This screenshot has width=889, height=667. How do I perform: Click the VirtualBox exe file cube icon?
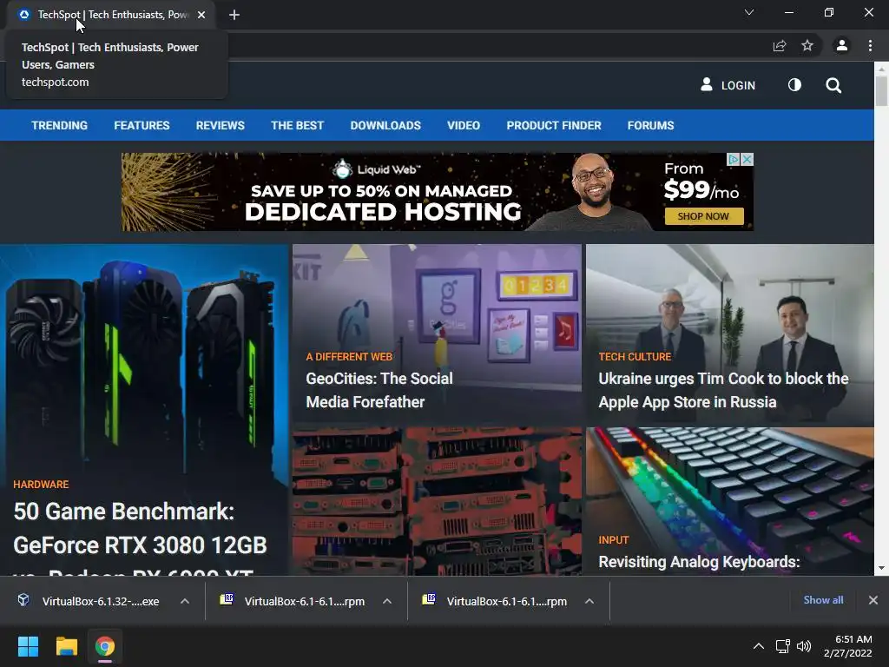point(23,599)
